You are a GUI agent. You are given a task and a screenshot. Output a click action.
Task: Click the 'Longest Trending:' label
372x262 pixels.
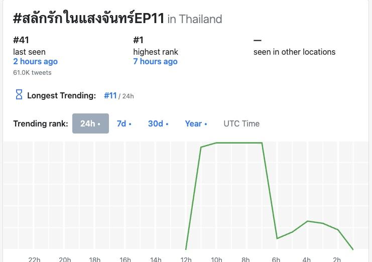pos(61,95)
